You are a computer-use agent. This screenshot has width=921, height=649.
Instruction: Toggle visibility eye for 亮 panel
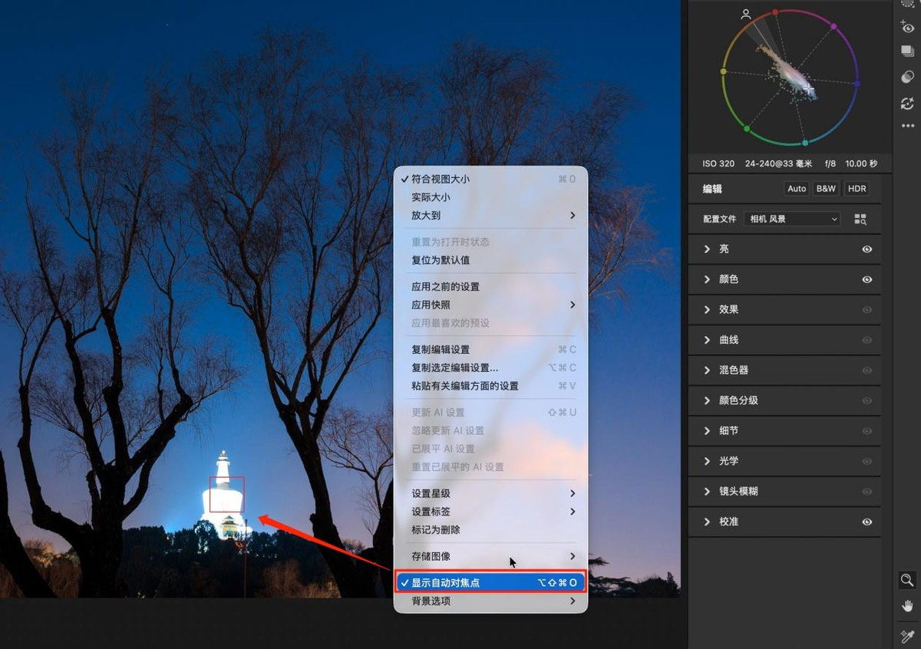pyautogui.click(x=867, y=249)
